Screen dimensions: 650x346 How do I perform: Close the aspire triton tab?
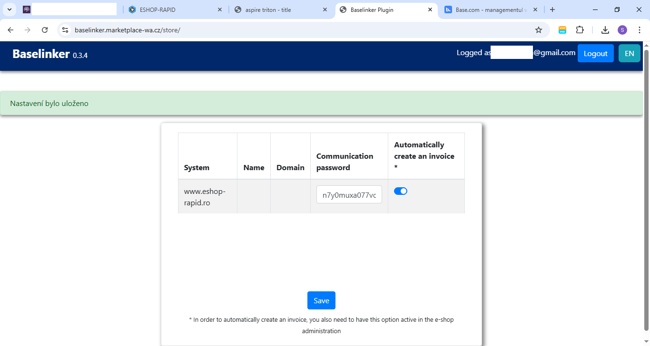pos(325,10)
